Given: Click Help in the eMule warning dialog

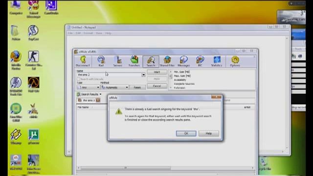Looking at the screenshot, I should pyautogui.click(x=209, y=133).
